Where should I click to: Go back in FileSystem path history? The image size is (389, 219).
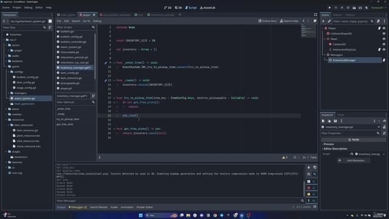(x=4, y=21)
